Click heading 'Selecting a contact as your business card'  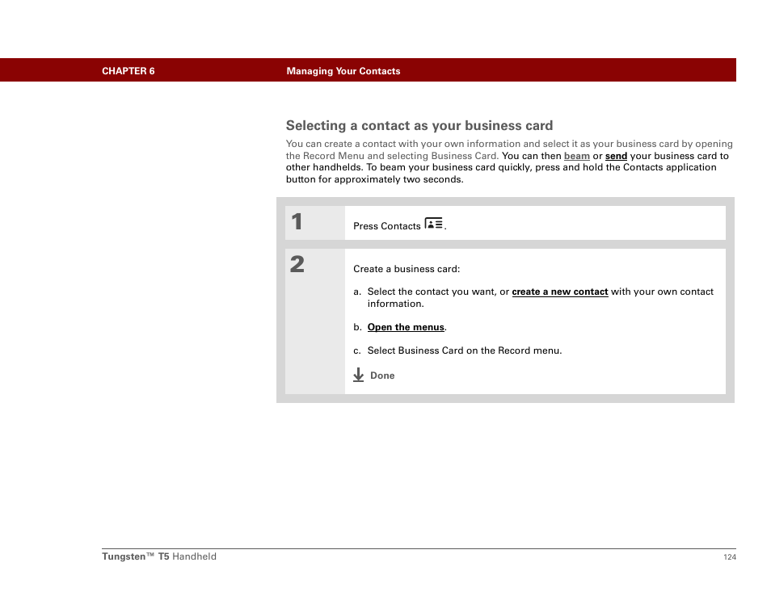[x=419, y=125]
